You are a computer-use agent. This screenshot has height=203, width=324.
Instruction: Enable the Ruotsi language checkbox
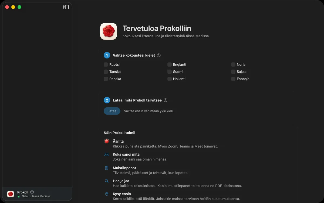(x=106, y=64)
